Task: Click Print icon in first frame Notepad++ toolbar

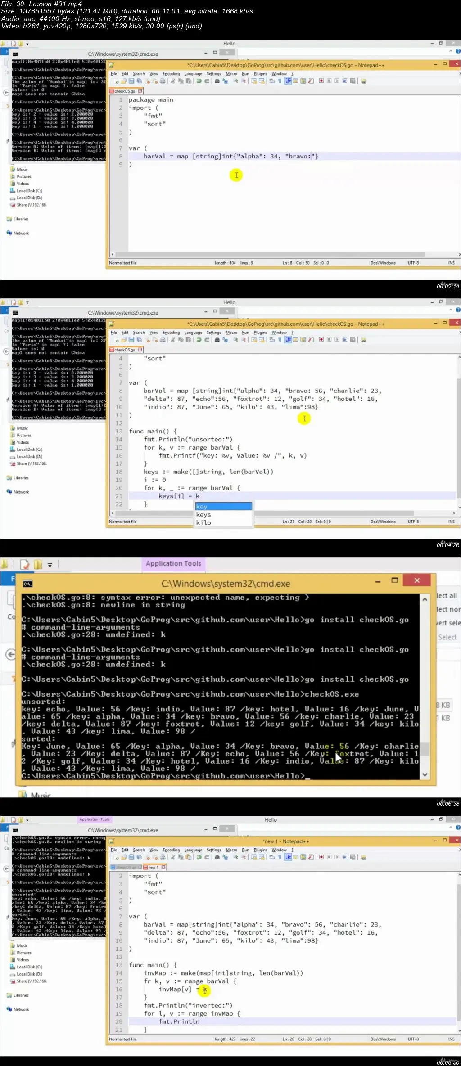Action: tap(162, 81)
